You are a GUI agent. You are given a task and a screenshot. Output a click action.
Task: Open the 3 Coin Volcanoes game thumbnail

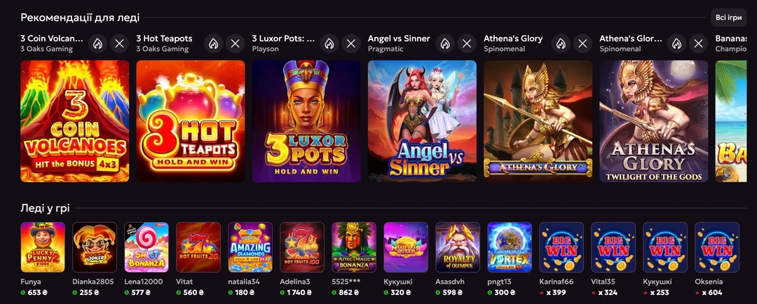pos(75,121)
